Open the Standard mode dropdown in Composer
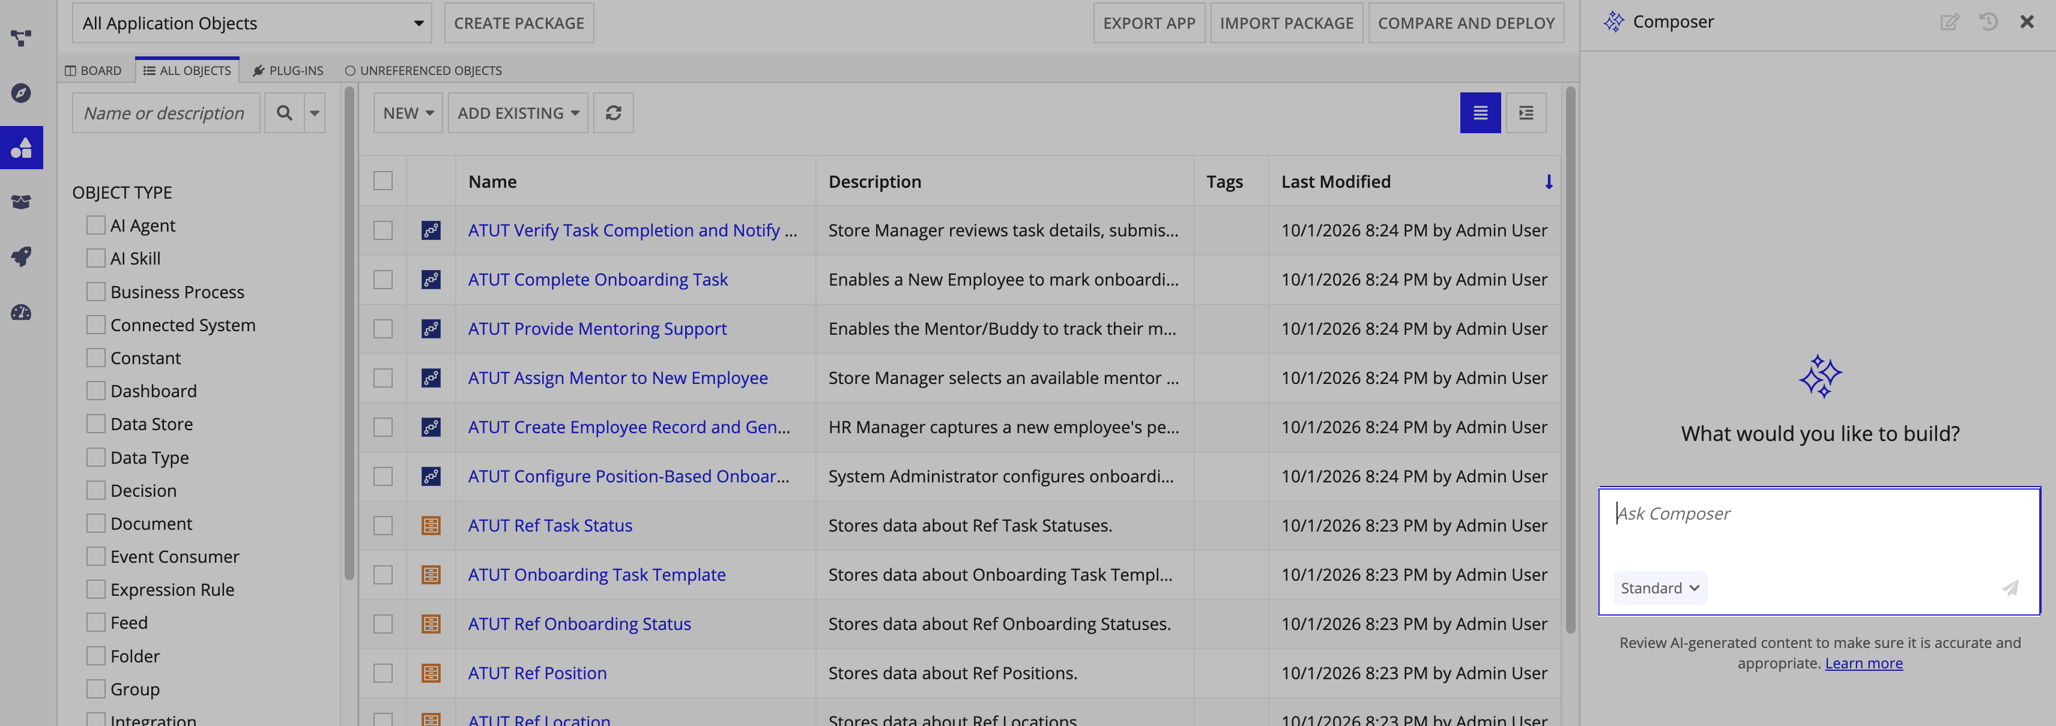Viewport: 2056px width, 726px height. (x=1660, y=588)
